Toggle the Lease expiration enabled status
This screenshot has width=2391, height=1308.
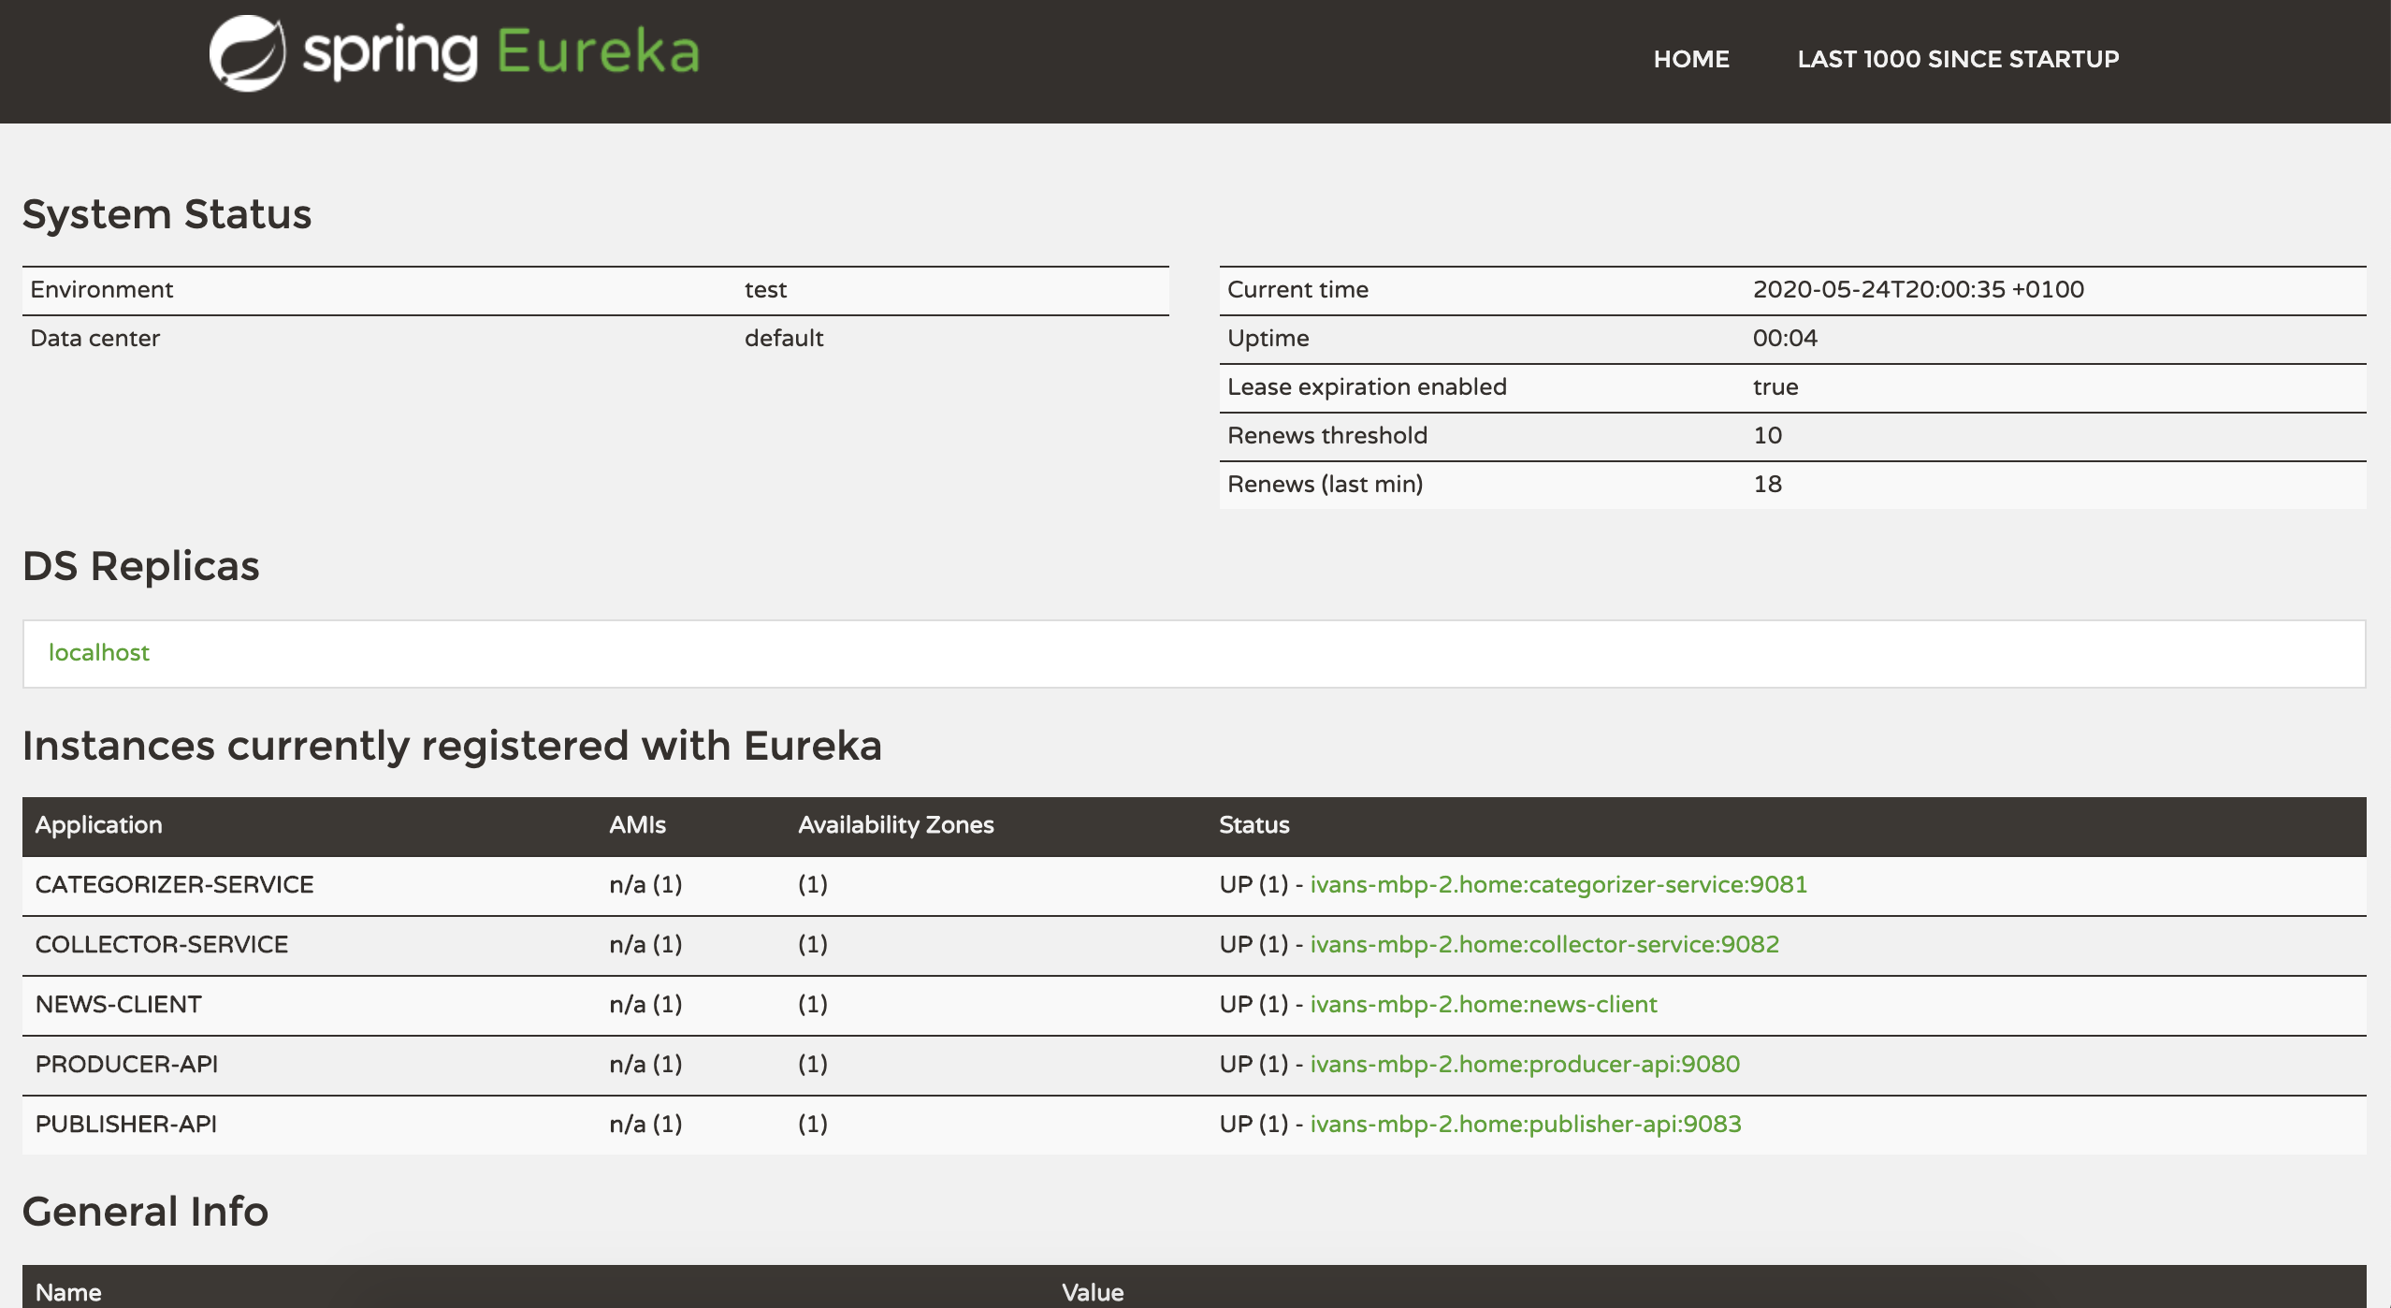tap(1775, 385)
